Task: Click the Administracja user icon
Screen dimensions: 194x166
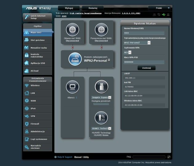Action: point(27,132)
